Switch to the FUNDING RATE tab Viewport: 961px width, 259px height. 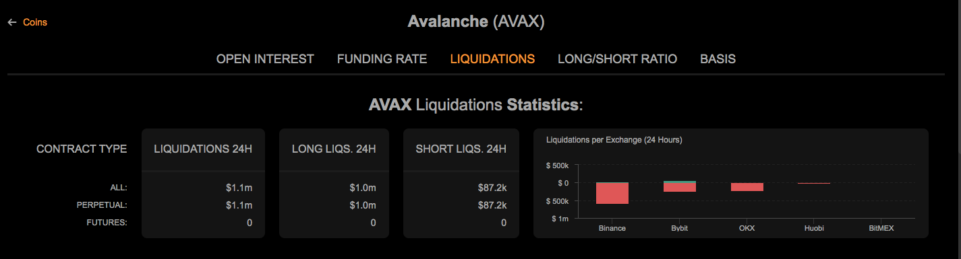(x=382, y=59)
